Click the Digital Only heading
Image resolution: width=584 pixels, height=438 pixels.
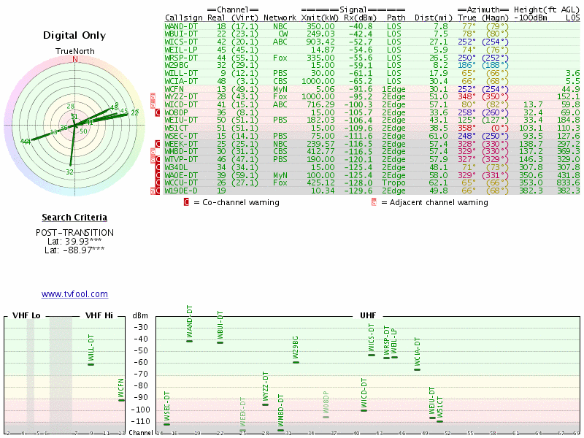tap(74, 35)
